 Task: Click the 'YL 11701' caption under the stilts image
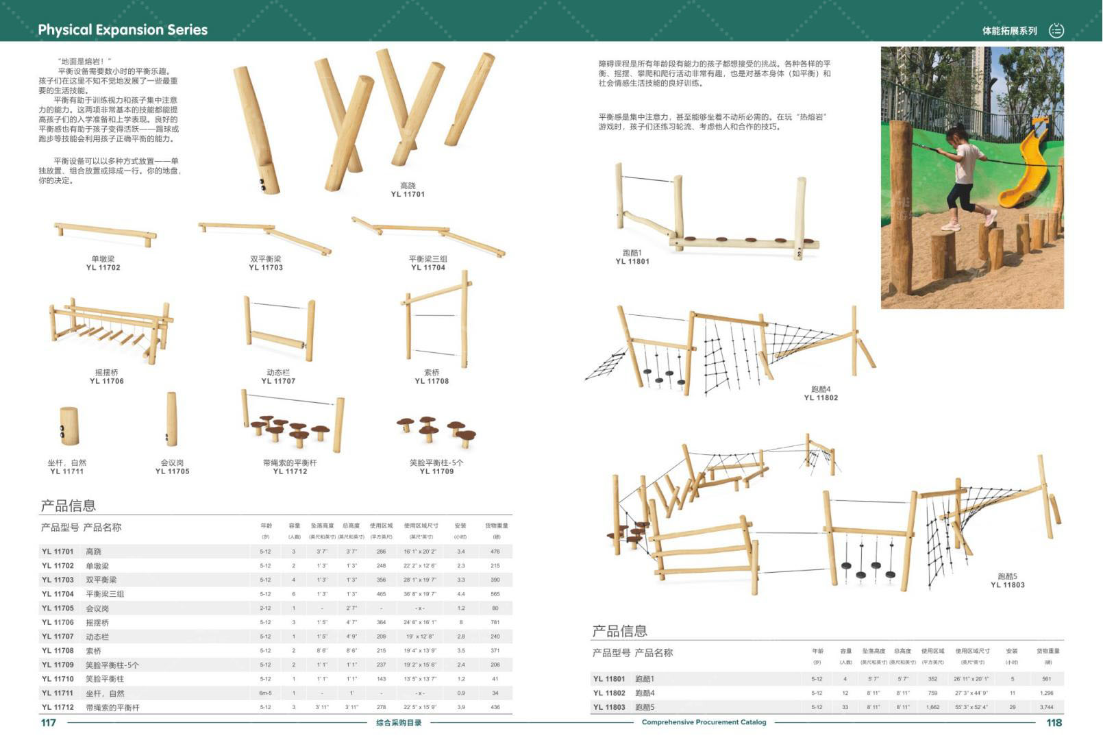[408, 195]
